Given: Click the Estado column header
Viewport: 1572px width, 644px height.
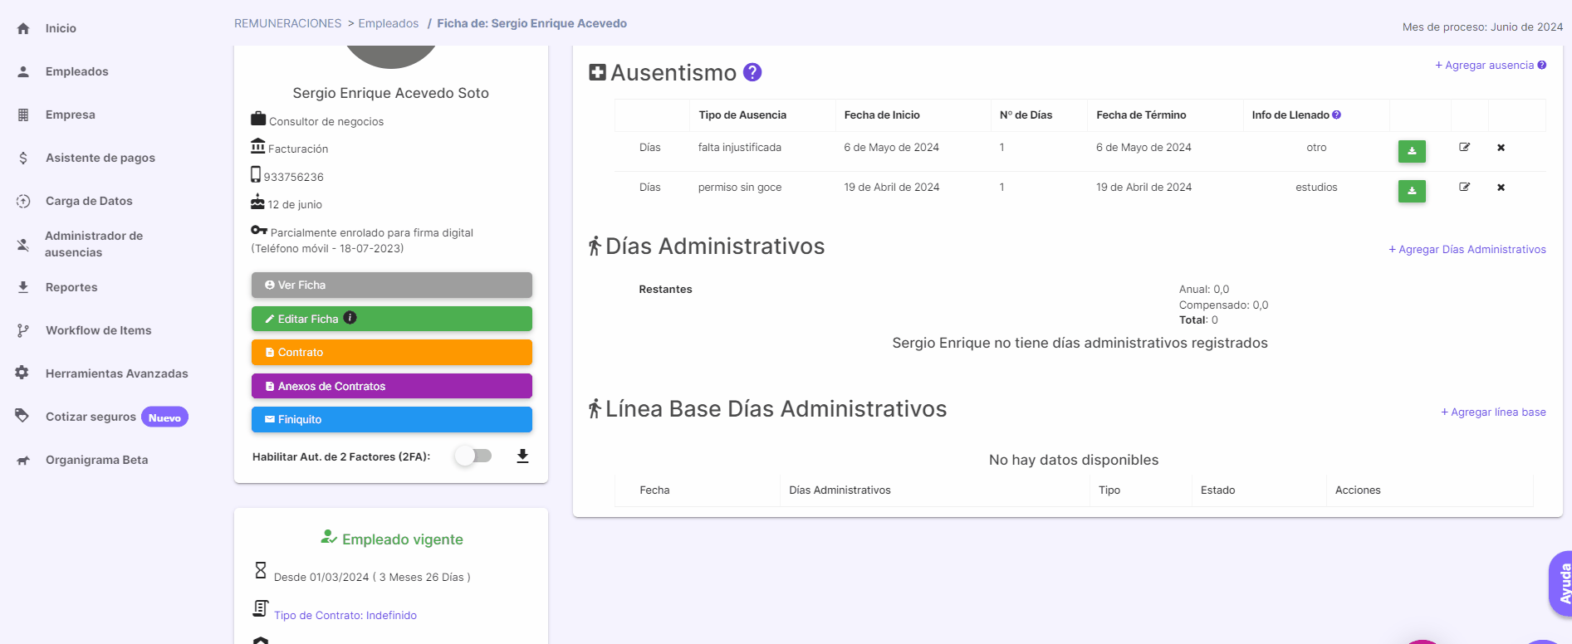Looking at the screenshot, I should tap(1217, 490).
